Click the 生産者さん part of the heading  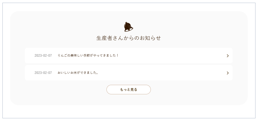point(107,38)
